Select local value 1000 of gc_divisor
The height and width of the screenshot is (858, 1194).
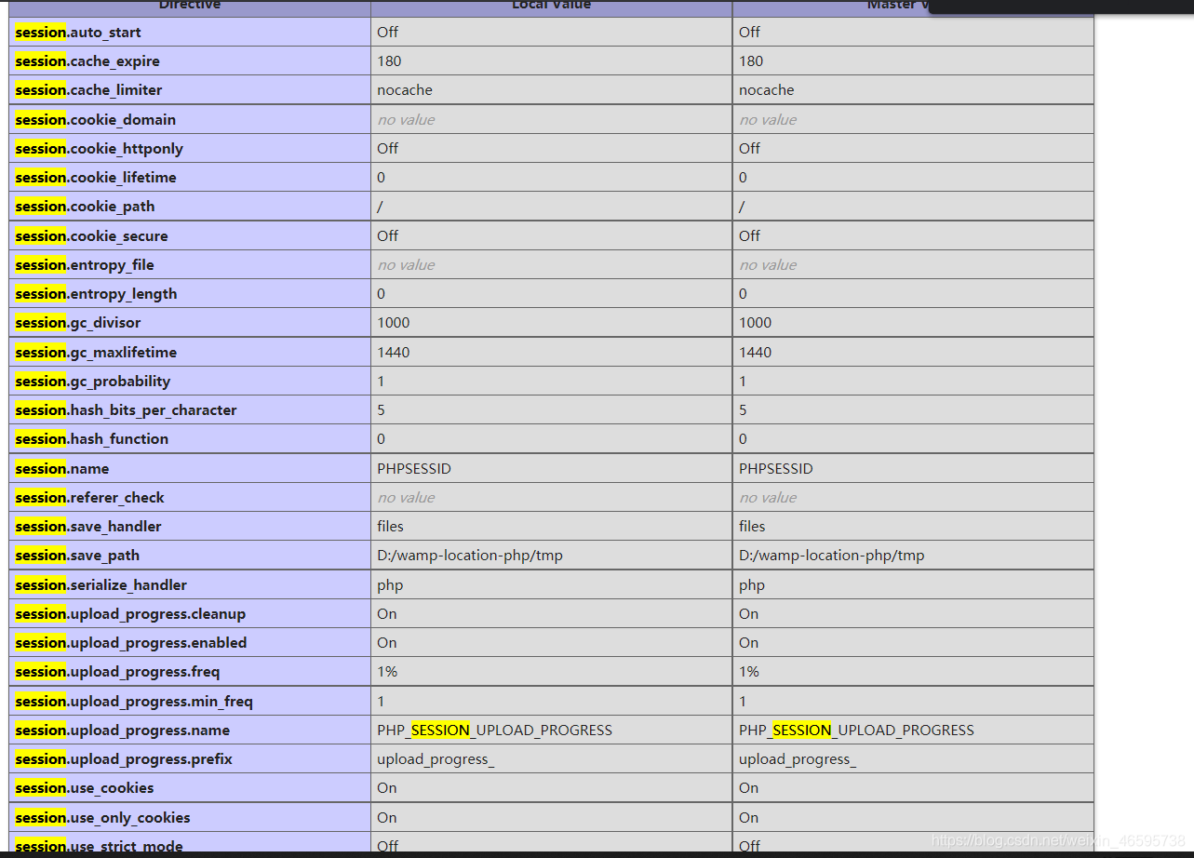point(394,323)
